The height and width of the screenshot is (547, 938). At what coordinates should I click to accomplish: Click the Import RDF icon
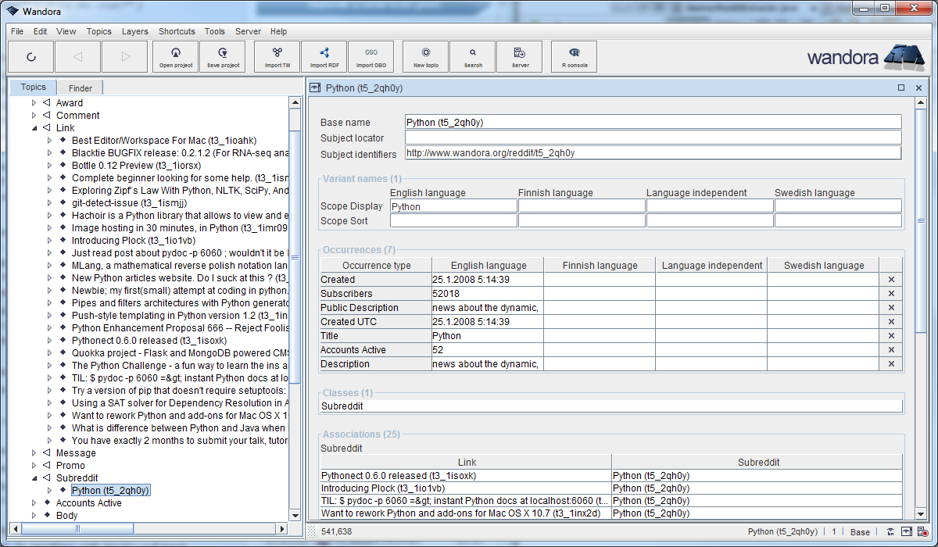click(324, 56)
